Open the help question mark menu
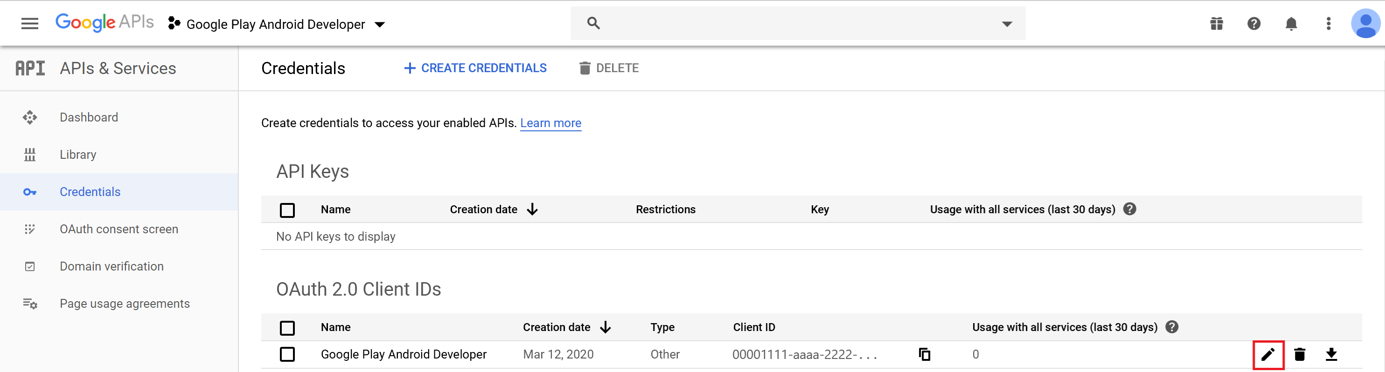This screenshot has height=372, width=1385. click(x=1254, y=24)
